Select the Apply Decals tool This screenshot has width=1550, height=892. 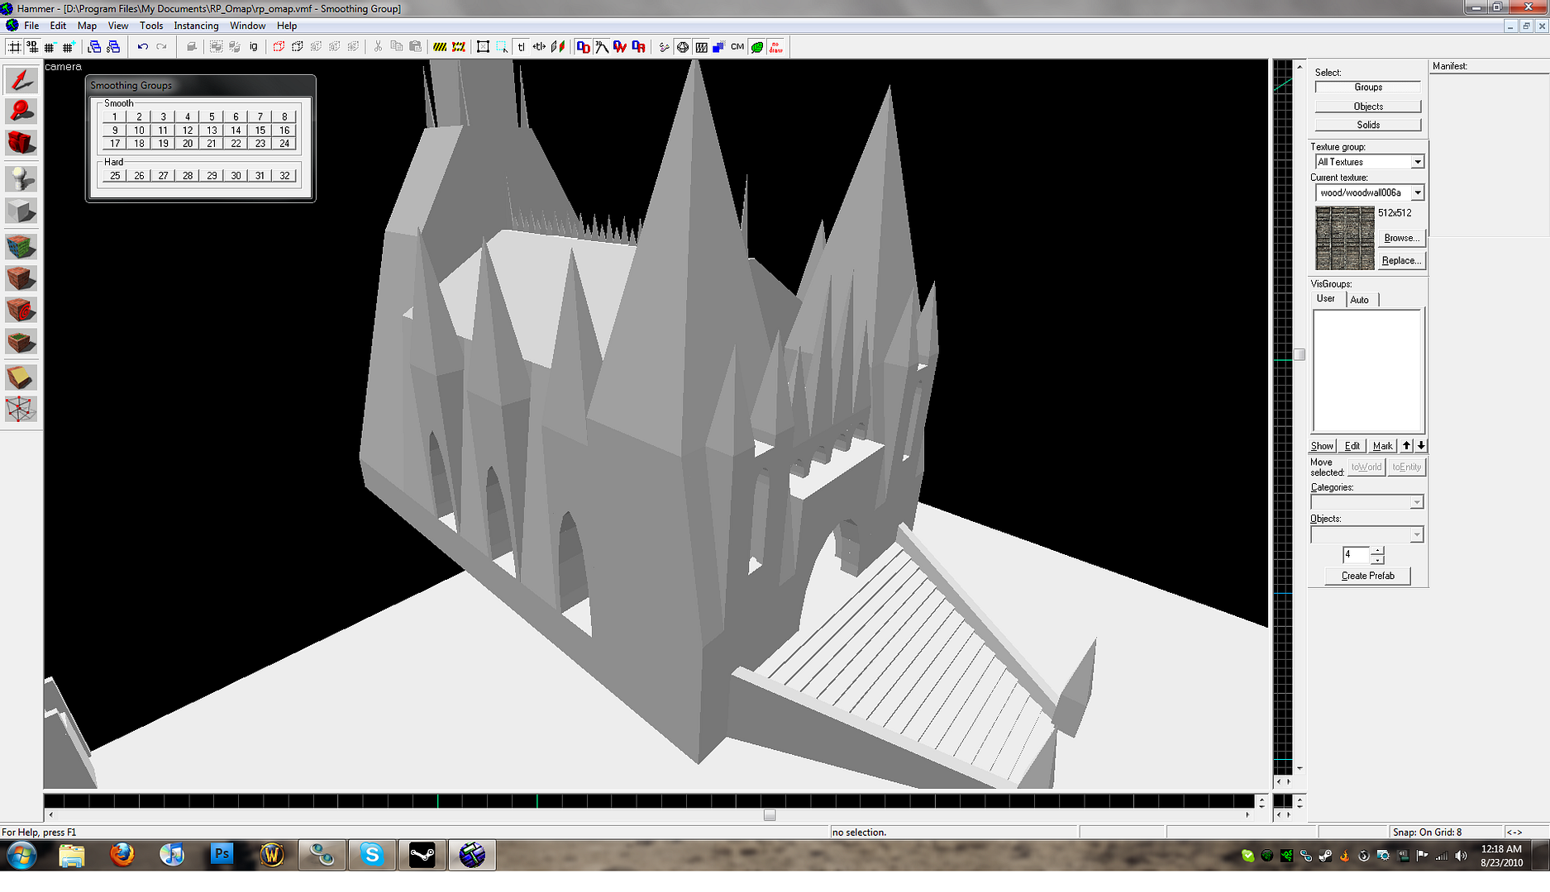(21, 310)
